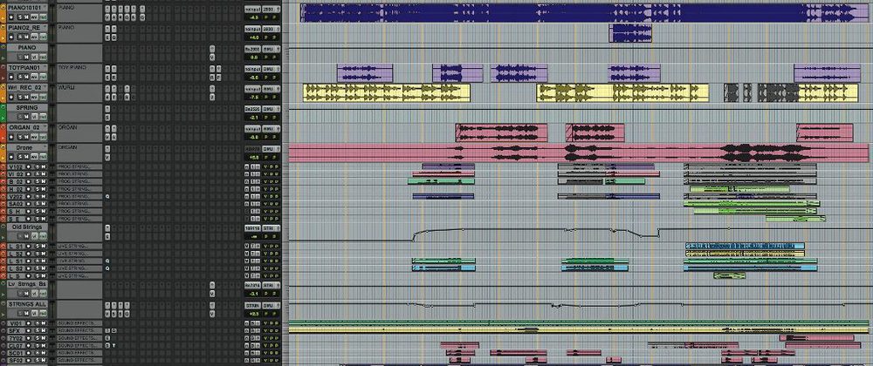Solo the SFX track
Viewport: 873px width, 366px height.
(38, 330)
